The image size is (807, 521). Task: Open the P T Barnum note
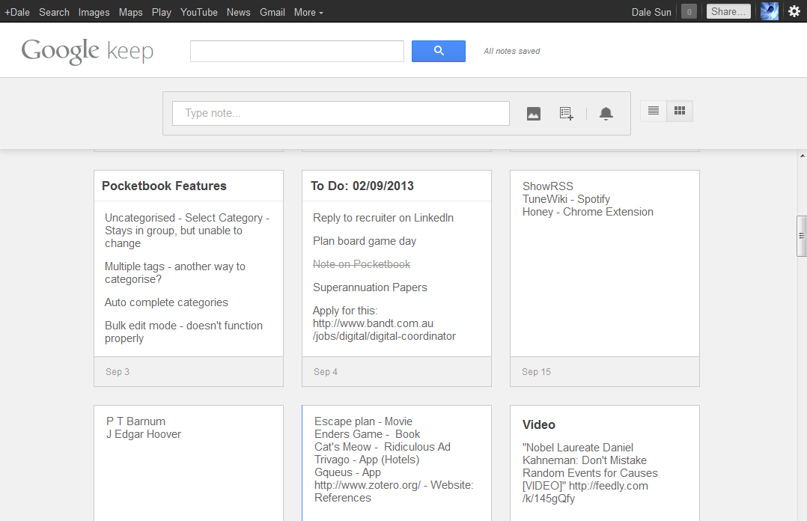click(189, 463)
